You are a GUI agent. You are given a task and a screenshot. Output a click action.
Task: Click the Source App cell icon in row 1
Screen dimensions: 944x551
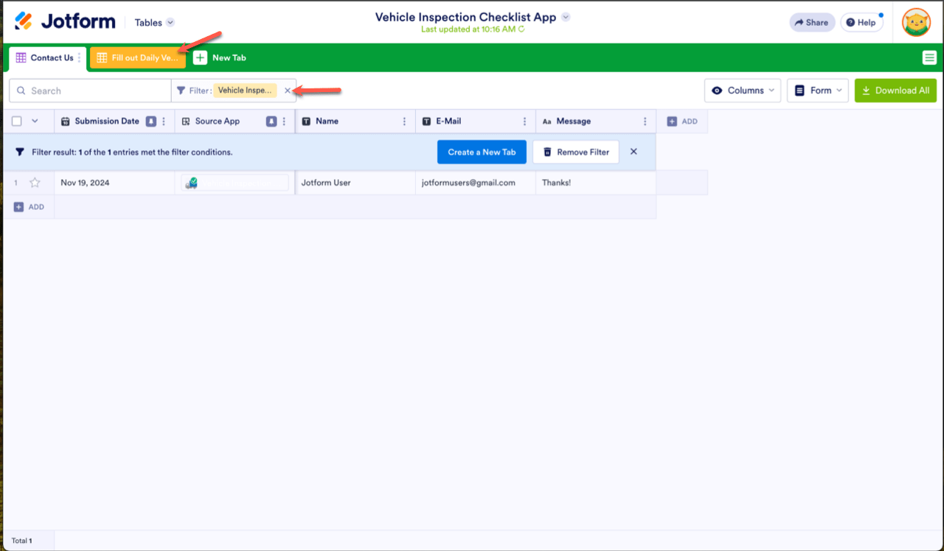tap(191, 183)
